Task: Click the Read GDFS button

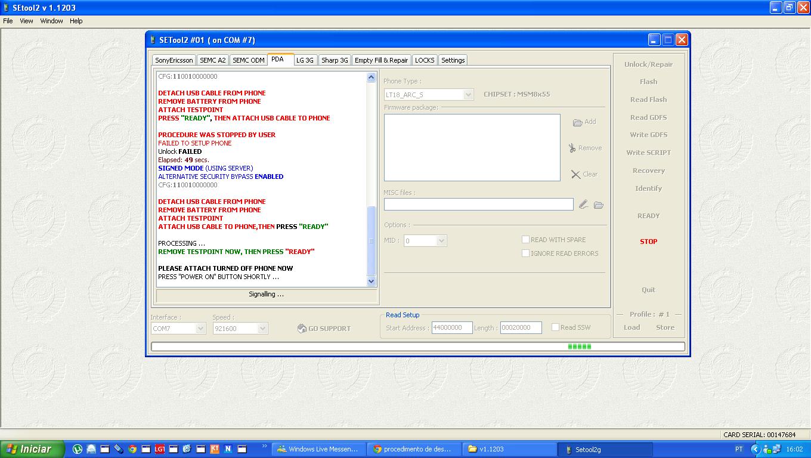Action: click(x=649, y=117)
